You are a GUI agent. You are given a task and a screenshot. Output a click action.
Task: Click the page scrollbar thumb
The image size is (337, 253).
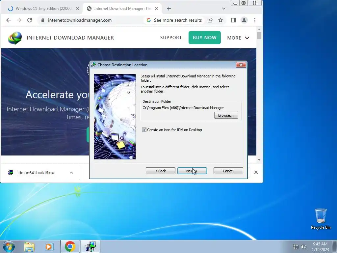click(259, 36)
